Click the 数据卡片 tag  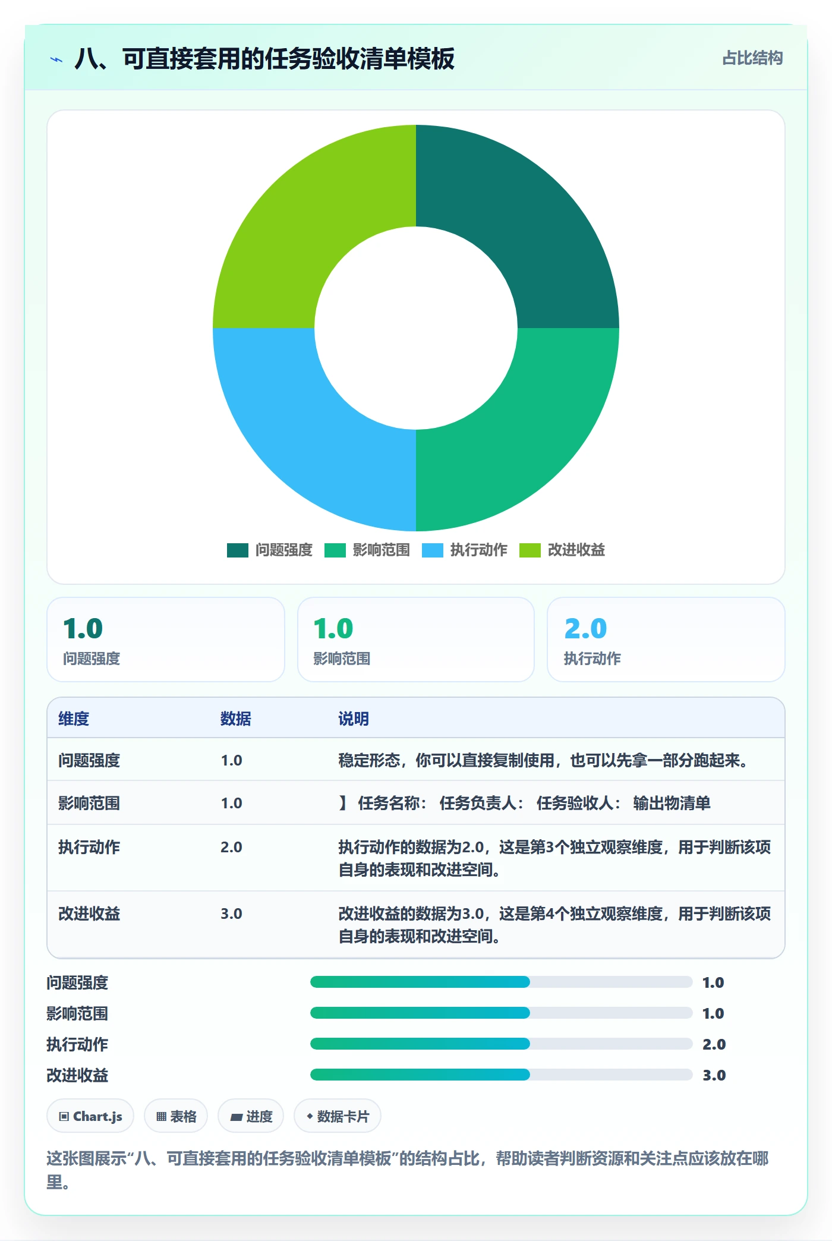338,1116
